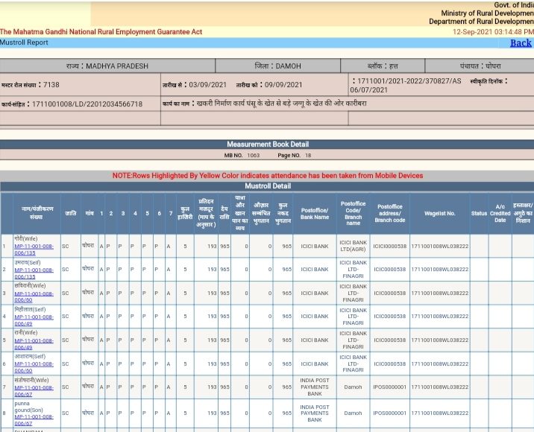Click the Status column header
This screenshot has width=534, height=432.
pos(479,213)
